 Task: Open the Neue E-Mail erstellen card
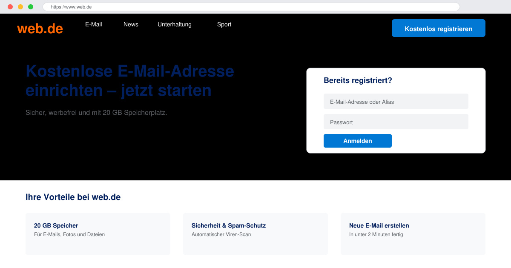pos(413,234)
